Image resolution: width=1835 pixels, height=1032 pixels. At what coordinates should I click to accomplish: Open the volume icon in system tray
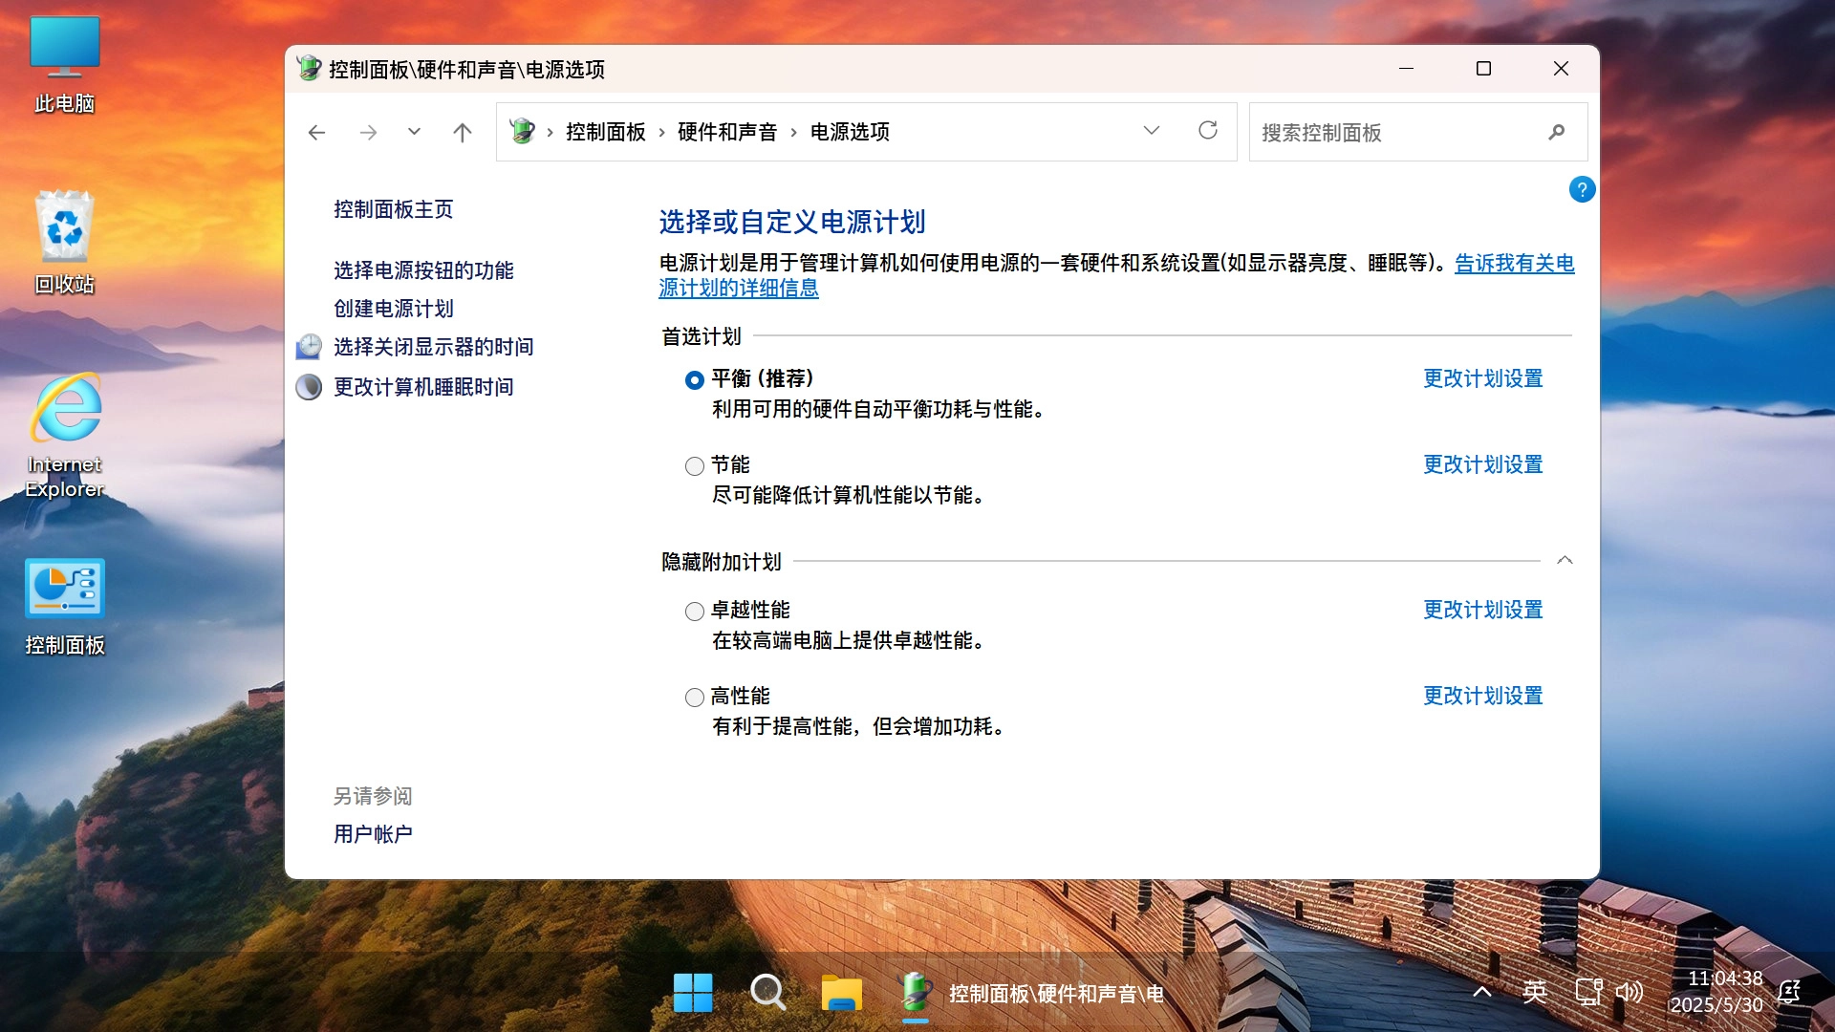(1630, 992)
